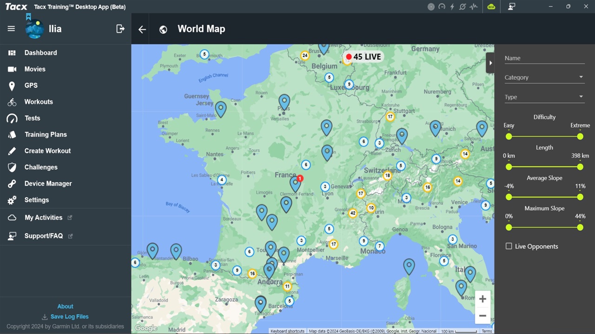Select the route pin near Barcelona

click(x=261, y=304)
